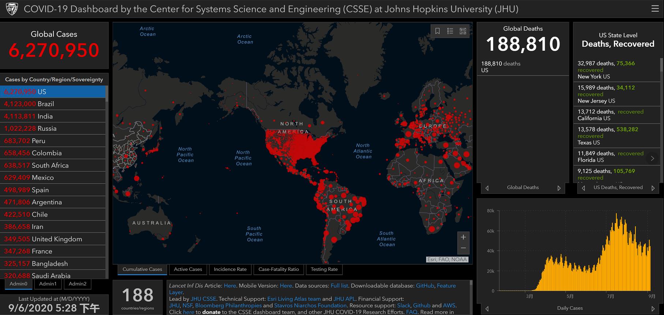Open the NSF financial support link
Viewport: 664px width, 315px height.
[187, 306]
